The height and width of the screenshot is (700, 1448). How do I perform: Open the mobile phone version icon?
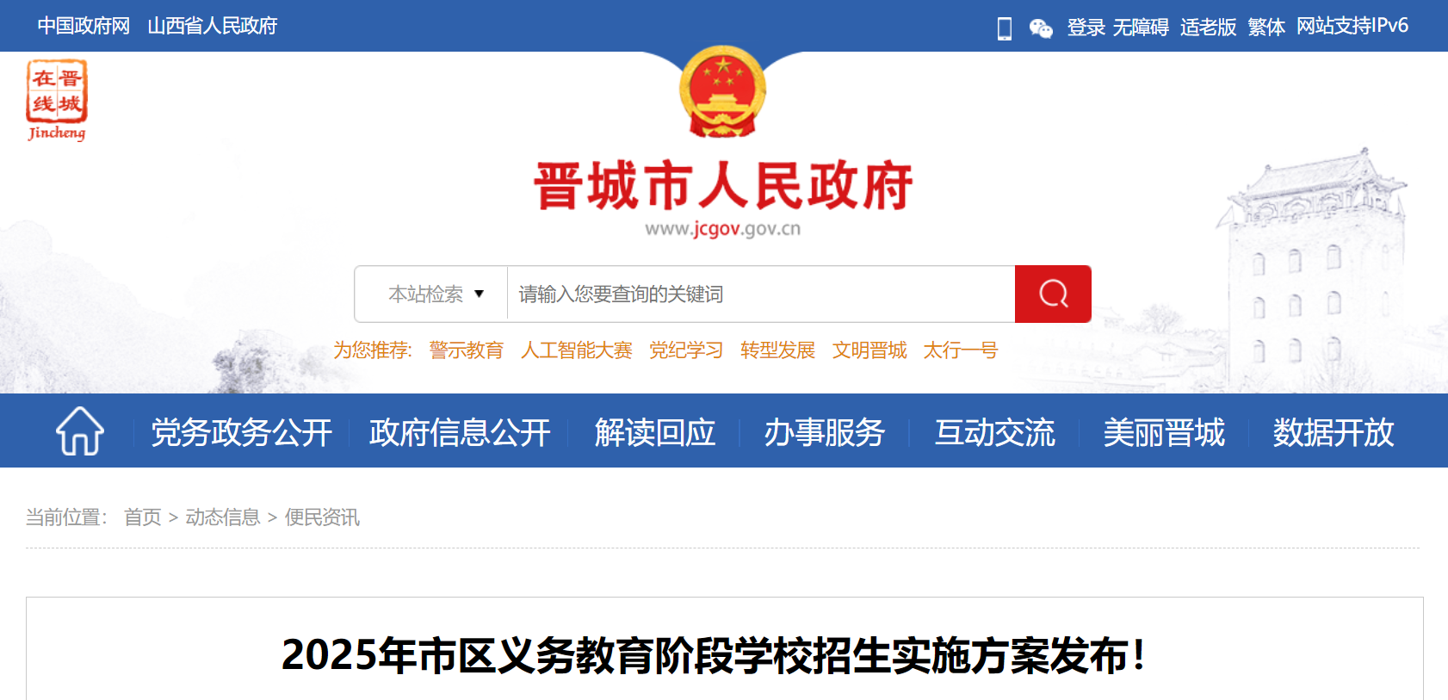pyautogui.click(x=1004, y=28)
